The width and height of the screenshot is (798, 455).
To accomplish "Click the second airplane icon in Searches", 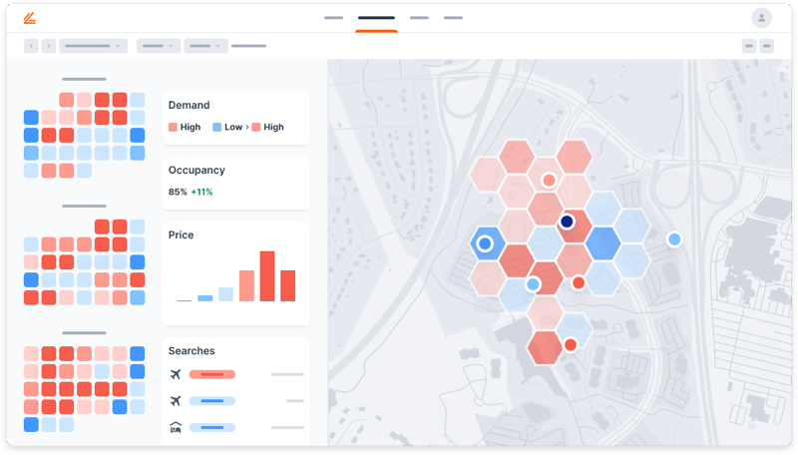I will point(176,401).
